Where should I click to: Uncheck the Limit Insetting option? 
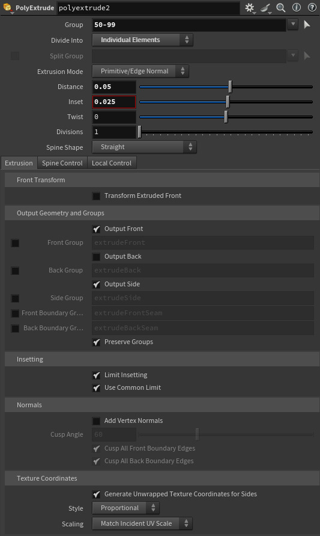click(x=97, y=375)
